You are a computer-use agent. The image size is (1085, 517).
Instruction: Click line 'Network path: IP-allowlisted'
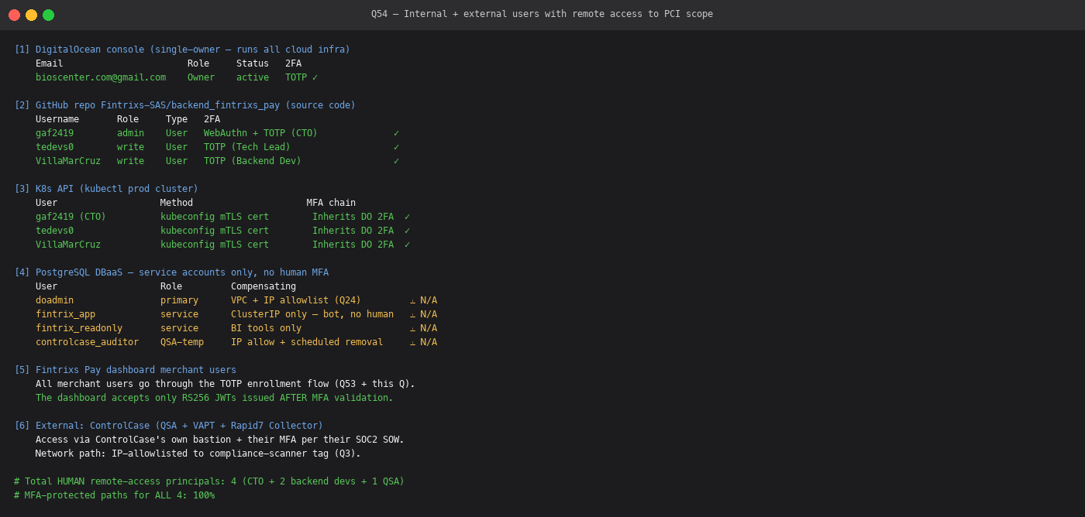(198, 454)
